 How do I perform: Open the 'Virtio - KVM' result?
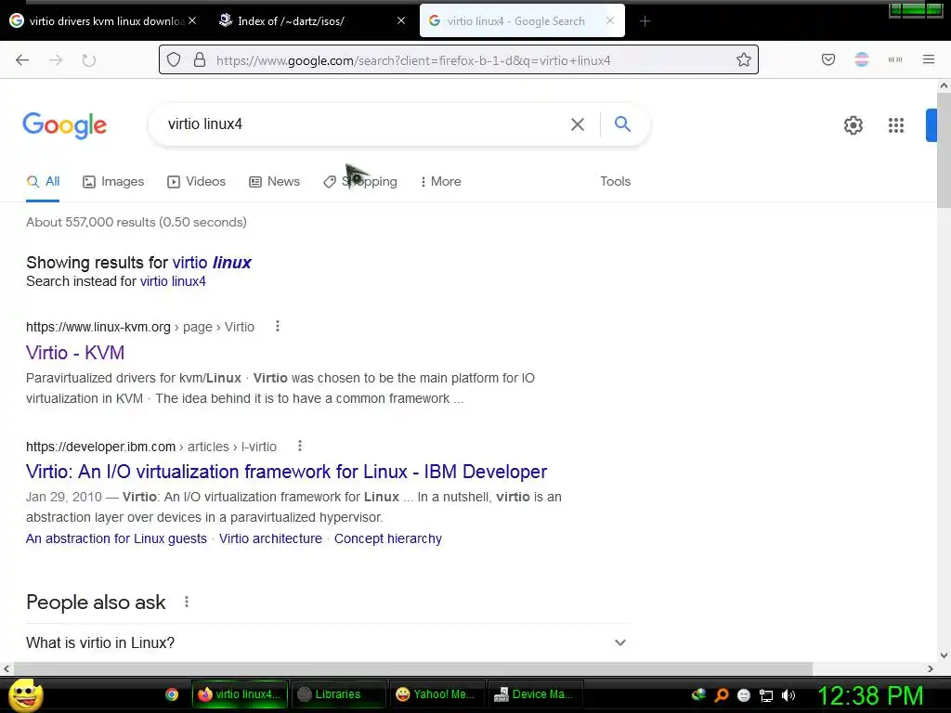(75, 353)
